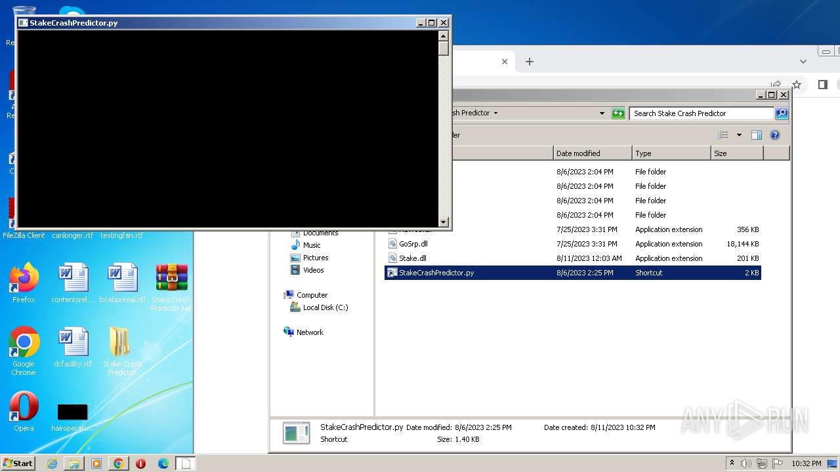Screen dimensions: 840x472
Task: Select Documents in navigation pane
Action: tap(314, 233)
